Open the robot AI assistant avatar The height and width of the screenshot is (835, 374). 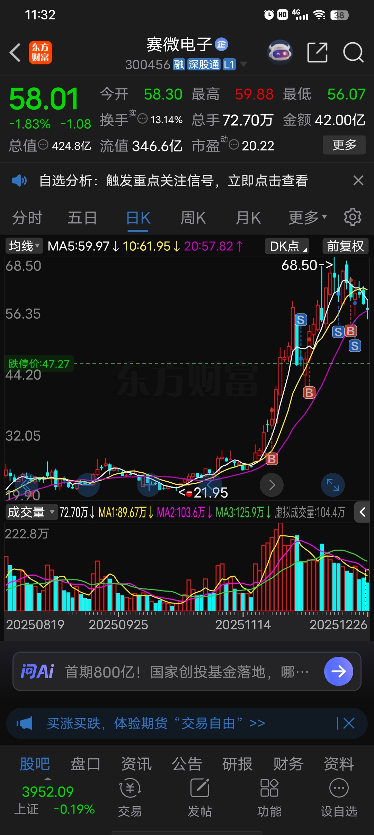(280, 53)
